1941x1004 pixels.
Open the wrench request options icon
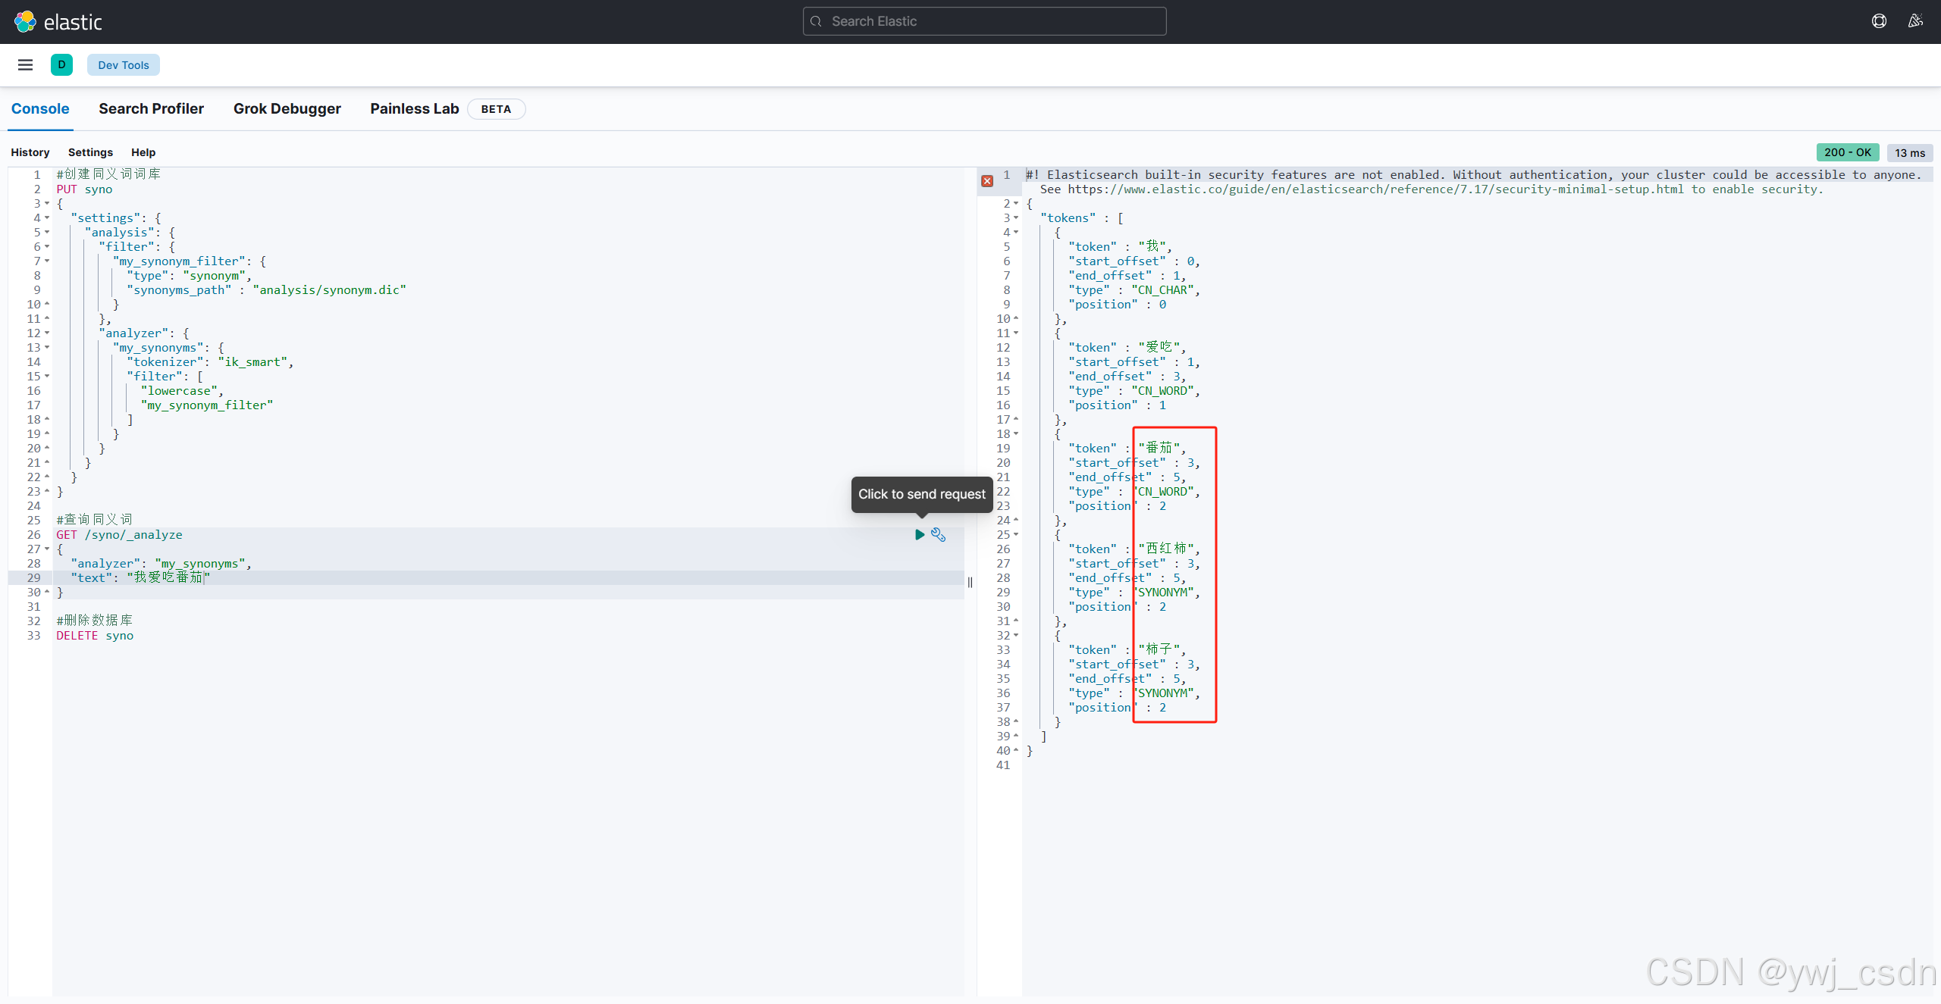coord(939,535)
